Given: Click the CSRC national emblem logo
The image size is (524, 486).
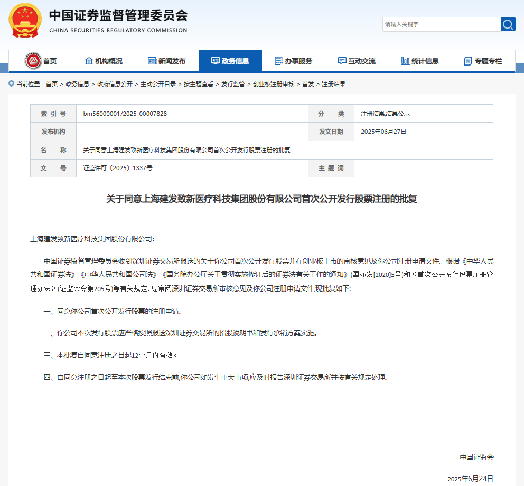Looking at the screenshot, I should click(x=25, y=21).
